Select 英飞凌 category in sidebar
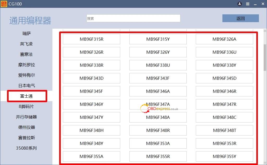The height and width of the screenshot is (165, 267). coord(26,44)
